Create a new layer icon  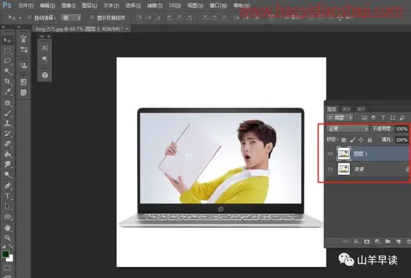[398, 241]
